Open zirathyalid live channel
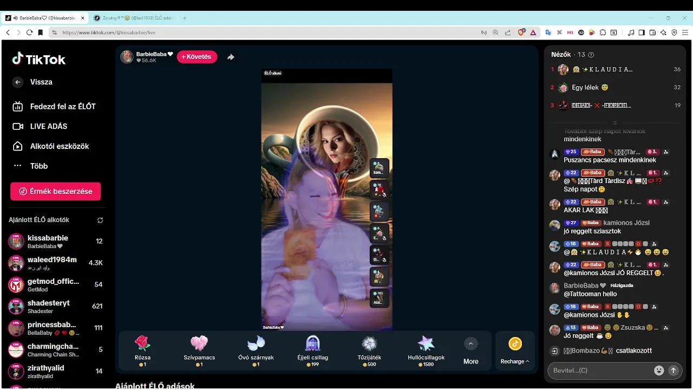Viewport: 693px width, 390px height. tap(55, 372)
